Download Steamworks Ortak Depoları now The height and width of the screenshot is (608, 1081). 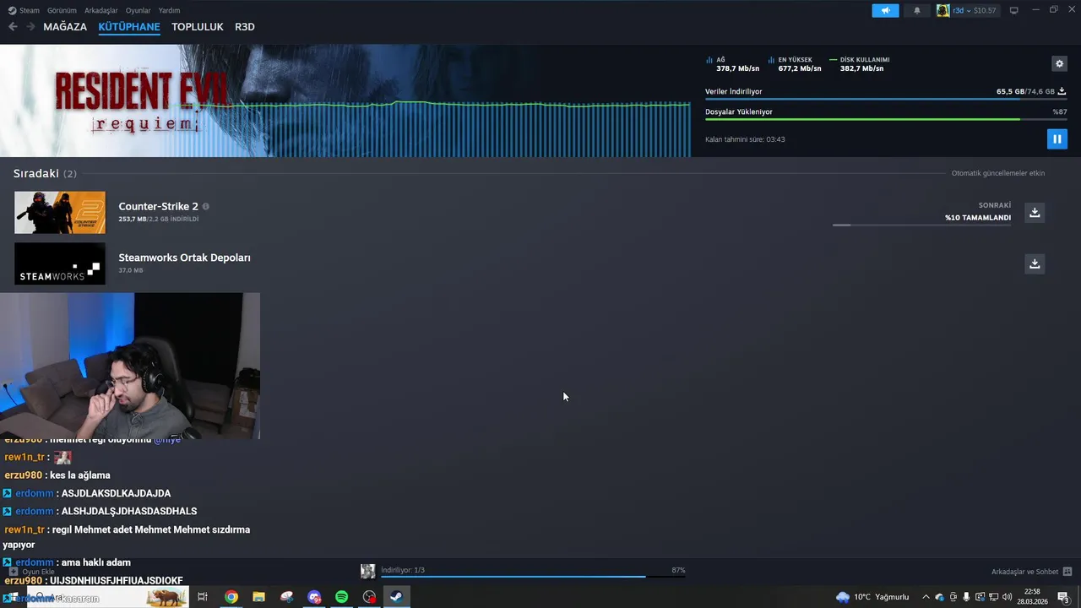click(1035, 263)
